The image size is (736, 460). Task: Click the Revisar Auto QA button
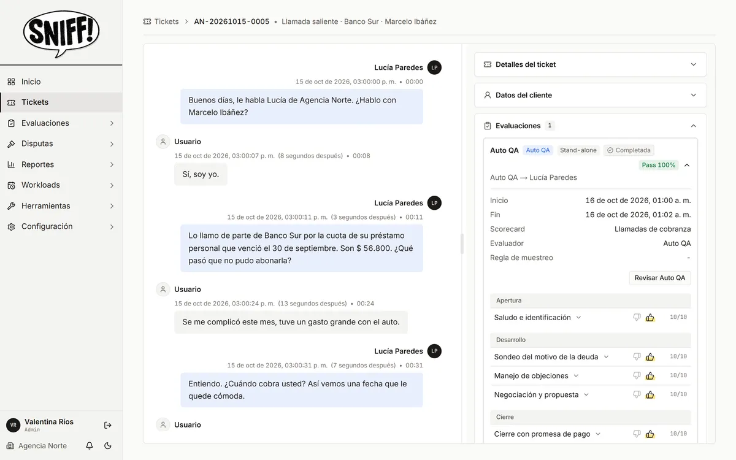tap(660, 278)
